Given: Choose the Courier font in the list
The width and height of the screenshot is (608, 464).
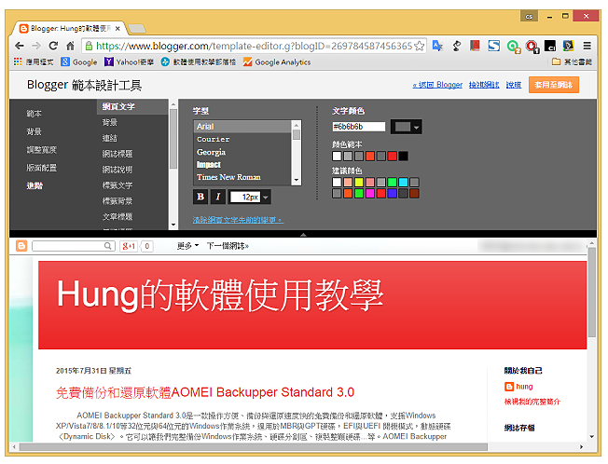Looking at the screenshot, I should [242, 139].
